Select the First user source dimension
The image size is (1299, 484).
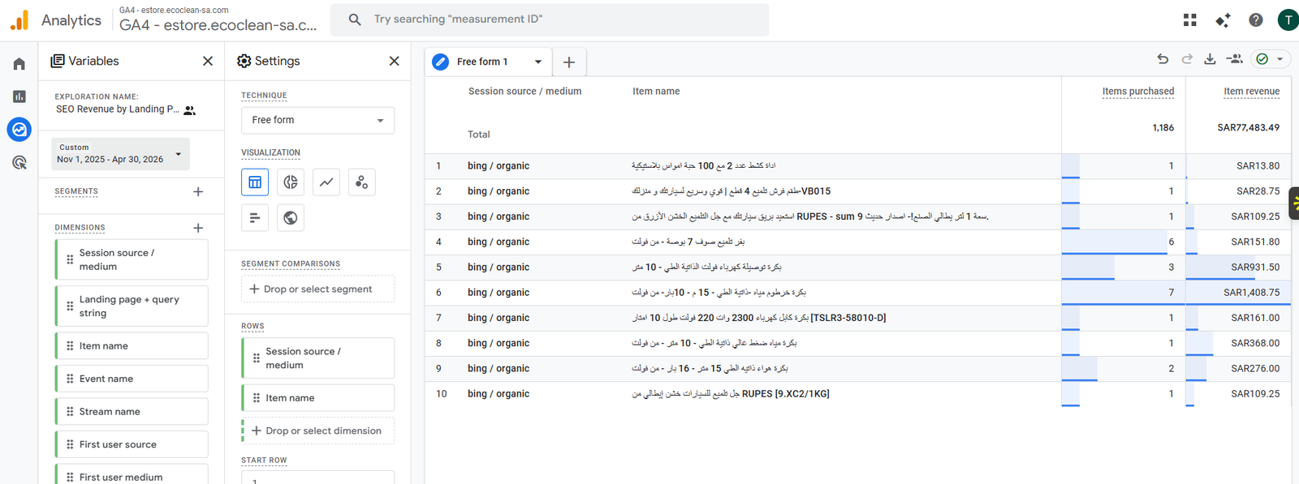[132, 444]
